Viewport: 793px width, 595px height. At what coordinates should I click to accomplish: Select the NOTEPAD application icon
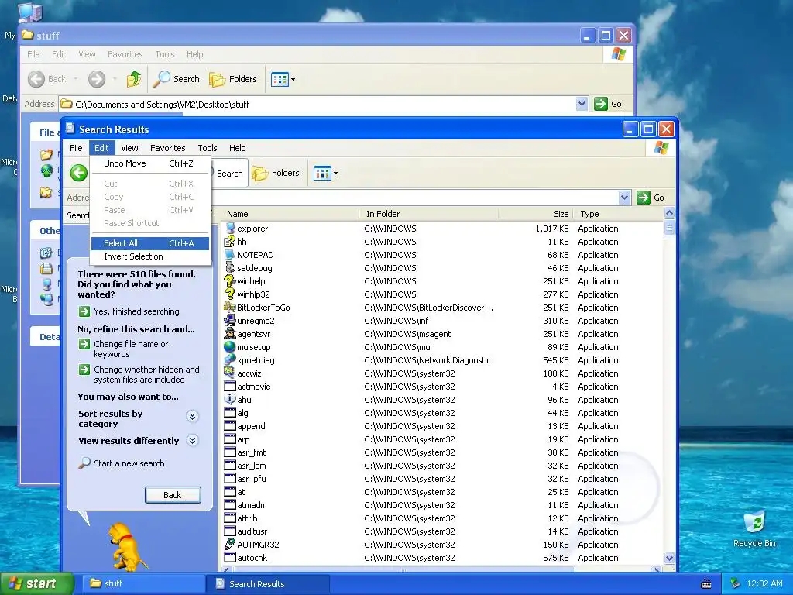pyautogui.click(x=230, y=254)
